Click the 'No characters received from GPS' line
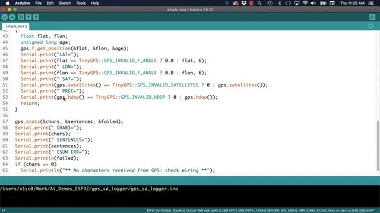This screenshot has height=213, width=380. 118,170
